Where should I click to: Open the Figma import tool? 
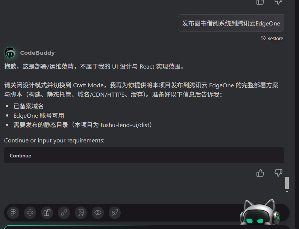pyautogui.click(x=13, y=213)
